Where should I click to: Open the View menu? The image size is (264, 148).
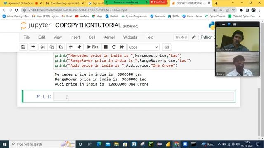(58, 37)
